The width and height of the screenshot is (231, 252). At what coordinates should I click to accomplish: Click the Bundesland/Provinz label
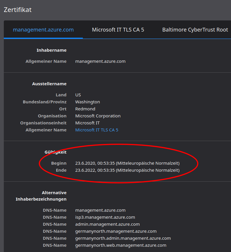[45, 102]
